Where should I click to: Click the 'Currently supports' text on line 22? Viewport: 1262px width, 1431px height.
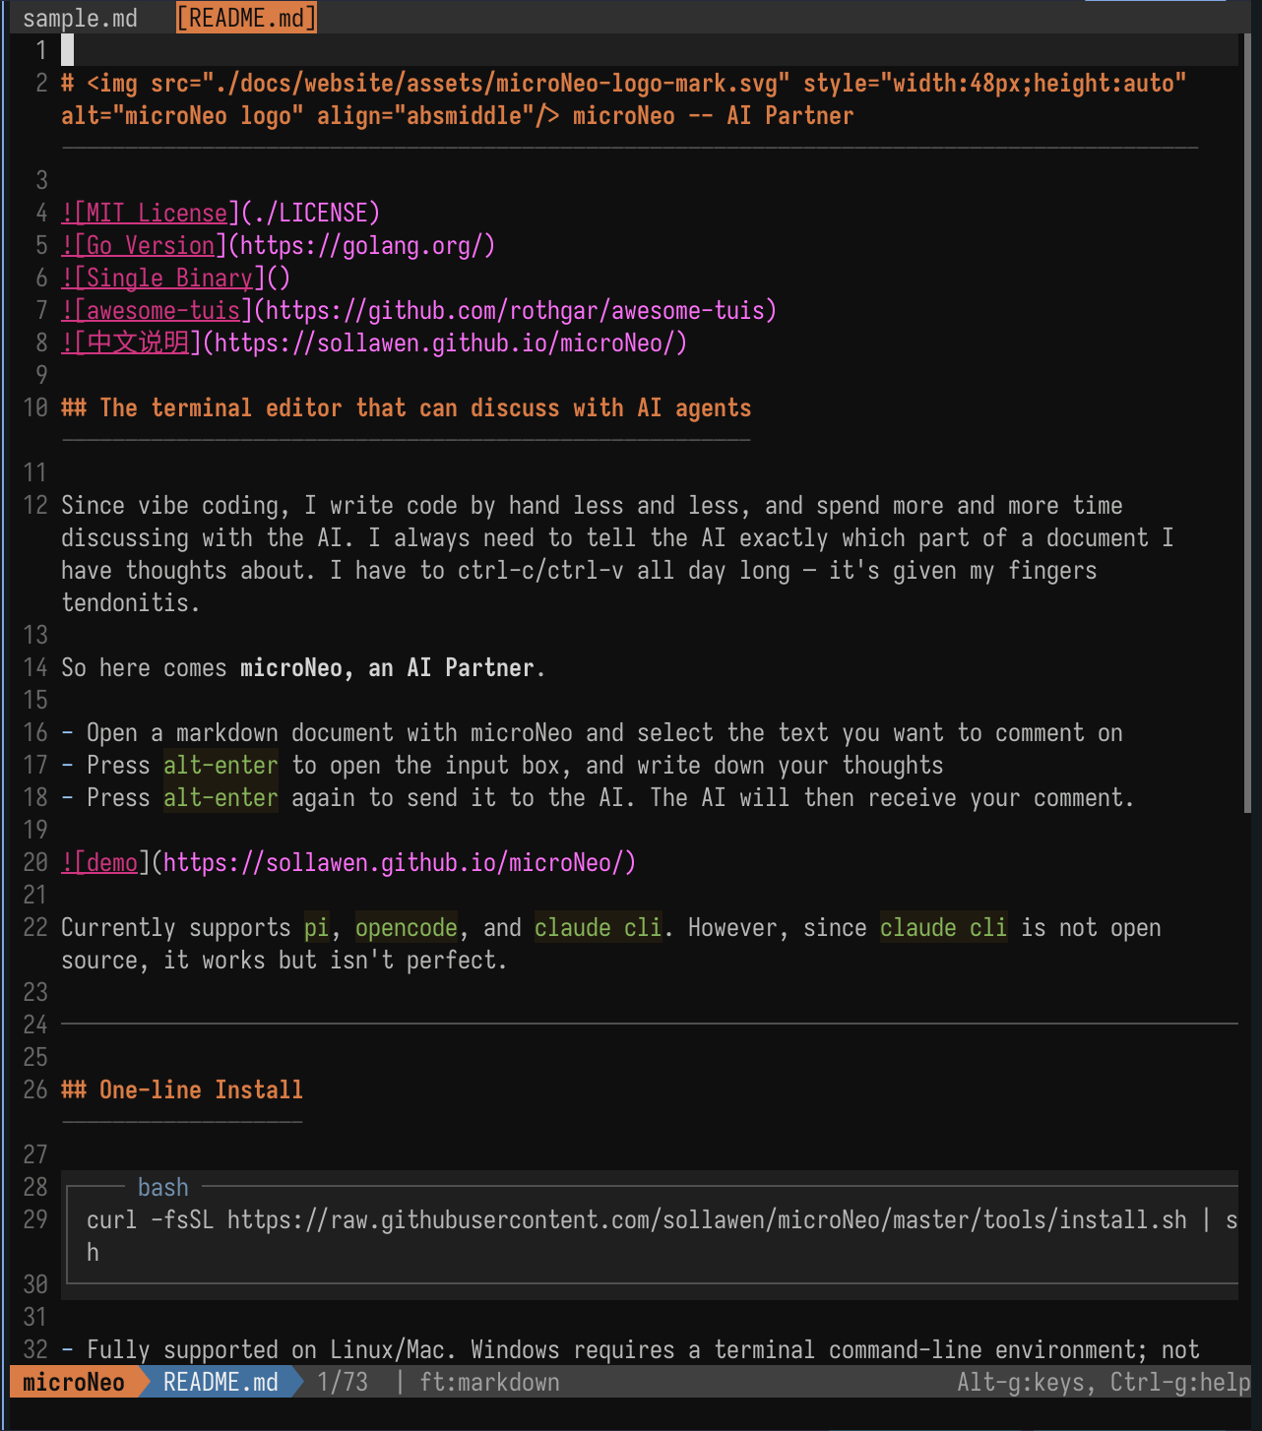(176, 927)
